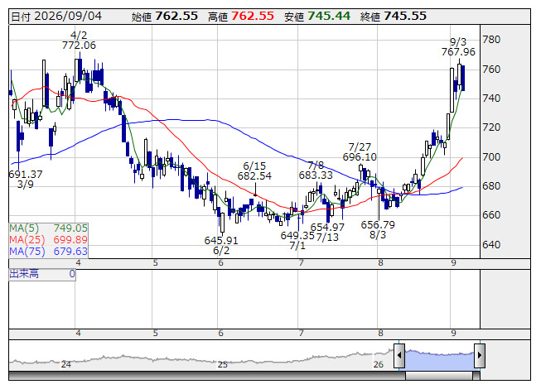This screenshot has width=541, height=389.
Task: Click the 出来高 volume label box
Action: coord(42,275)
